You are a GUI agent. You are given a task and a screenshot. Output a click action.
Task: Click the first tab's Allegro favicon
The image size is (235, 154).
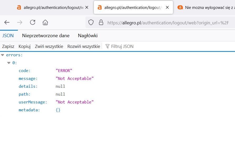tap(19, 7)
